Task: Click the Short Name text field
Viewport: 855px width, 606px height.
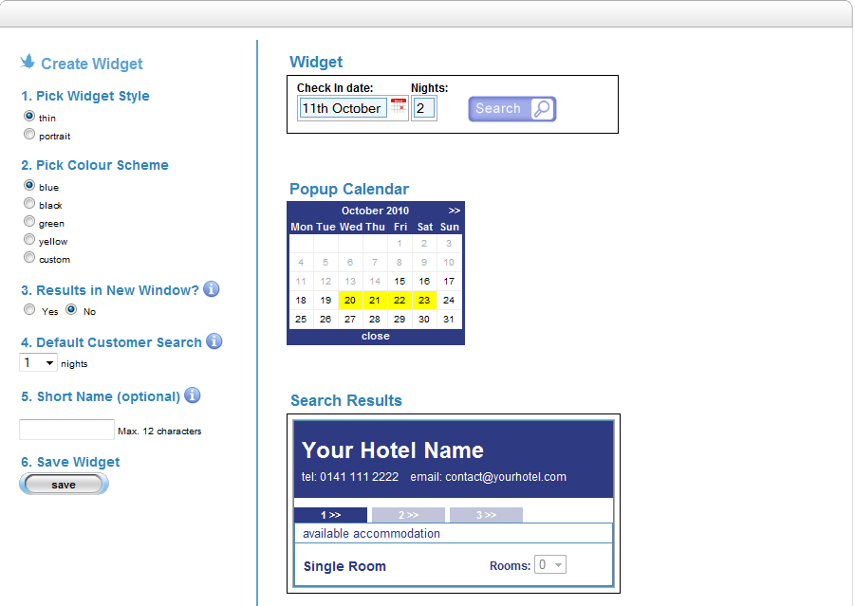Action: point(66,430)
